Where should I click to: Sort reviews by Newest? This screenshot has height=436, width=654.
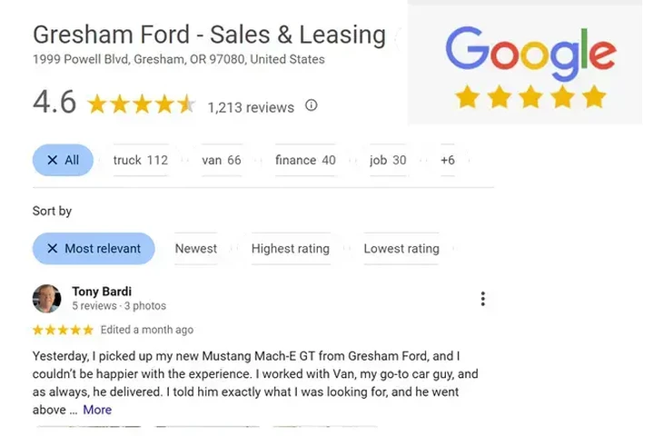click(x=196, y=249)
